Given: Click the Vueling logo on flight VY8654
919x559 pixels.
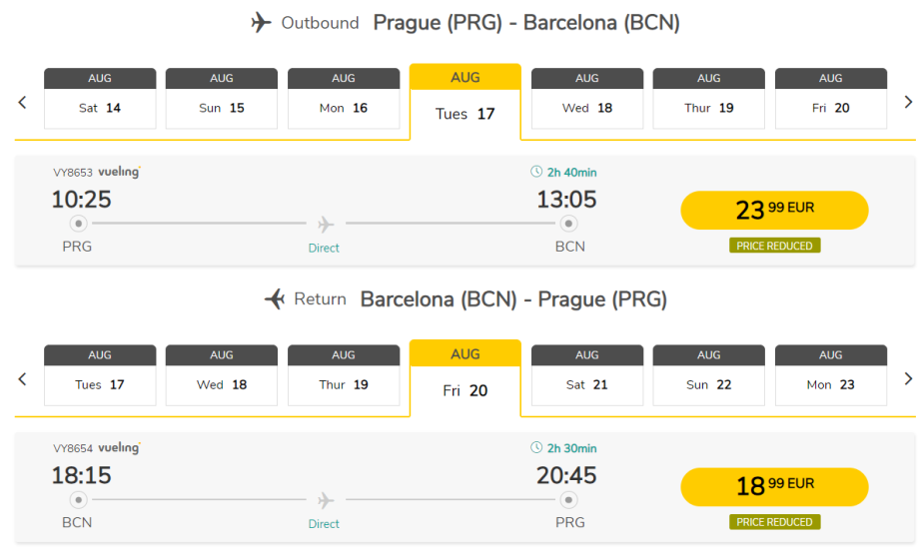Looking at the screenshot, I should [119, 448].
